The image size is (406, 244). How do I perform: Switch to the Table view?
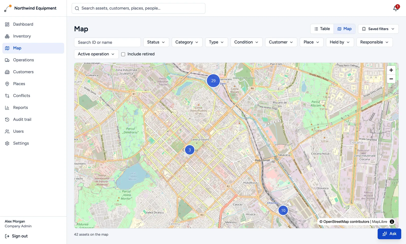322,29
